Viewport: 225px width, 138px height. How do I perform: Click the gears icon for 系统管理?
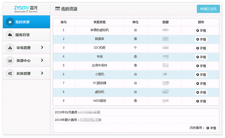10,73
